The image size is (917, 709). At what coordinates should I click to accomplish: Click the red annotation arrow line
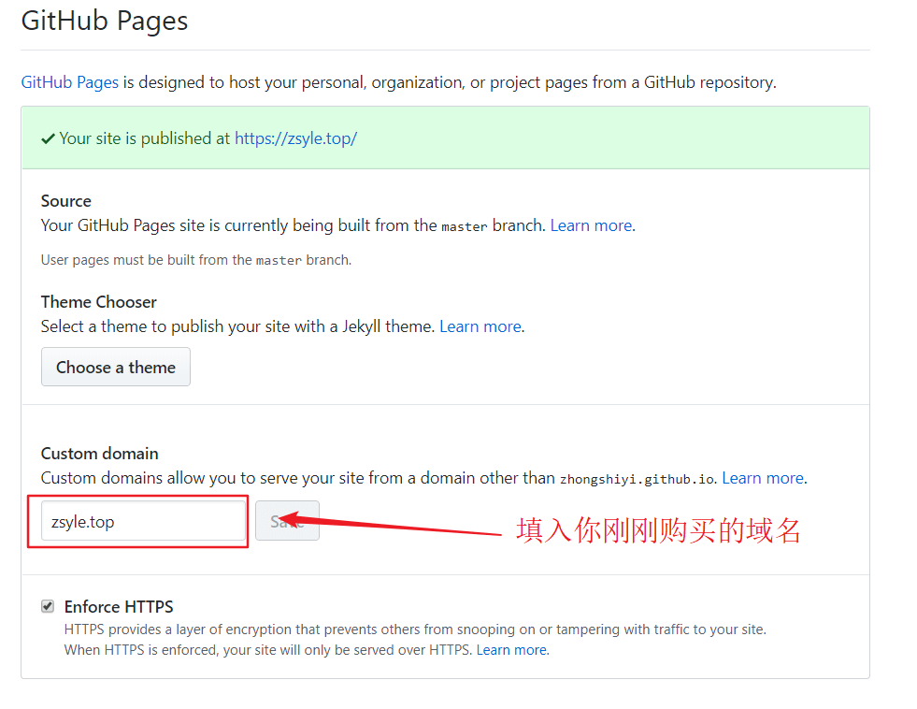coord(402,527)
